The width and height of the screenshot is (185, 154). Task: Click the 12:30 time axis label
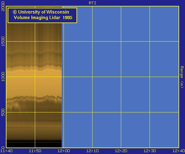click(150, 151)
